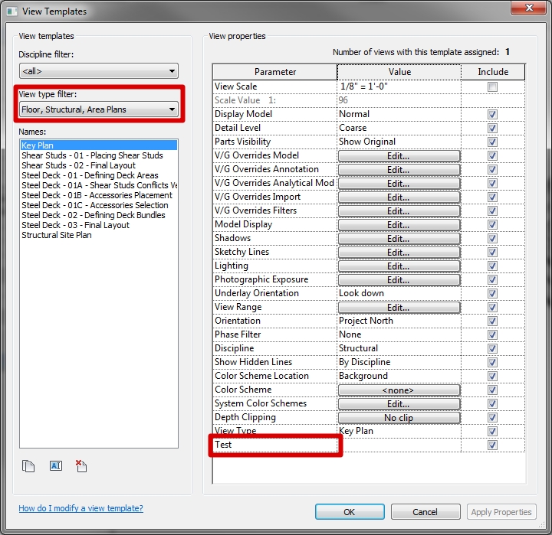Close the View Templates dialog
This screenshot has height=535, width=552.
(x=529, y=8)
